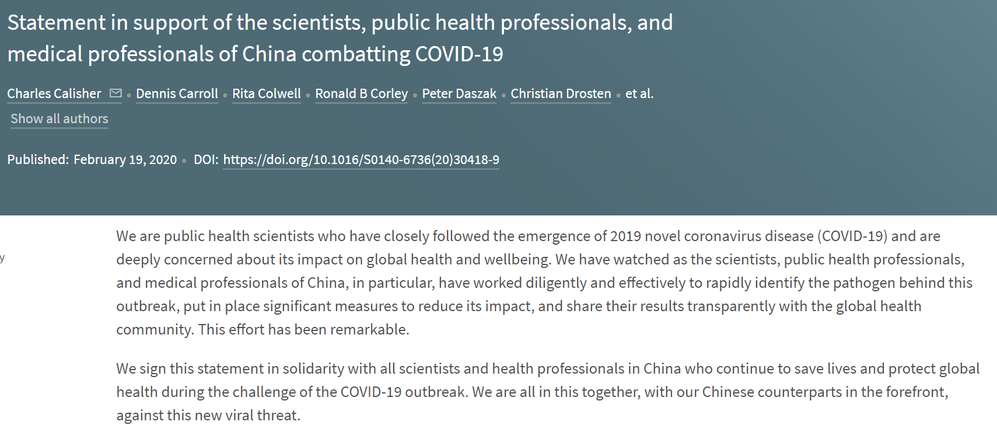Click "COVID-19" in the title's second line
This screenshot has width=997, height=432.
pyautogui.click(x=459, y=54)
